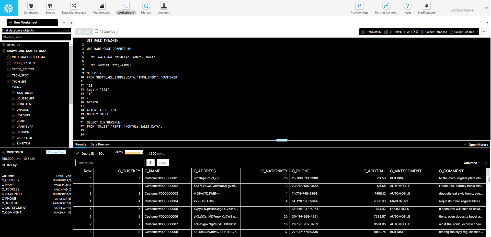Add a new worksheet with plus button
Viewport: 491px width, 237px height.
(x=64, y=23)
